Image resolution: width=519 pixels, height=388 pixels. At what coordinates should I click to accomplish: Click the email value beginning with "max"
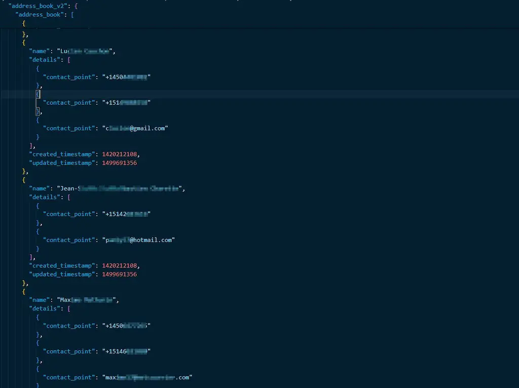147,377
